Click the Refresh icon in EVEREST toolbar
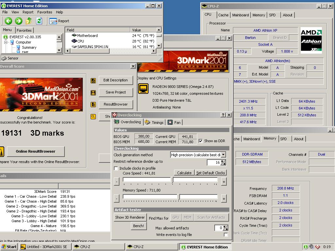 pyautogui.click(x=39, y=21)
